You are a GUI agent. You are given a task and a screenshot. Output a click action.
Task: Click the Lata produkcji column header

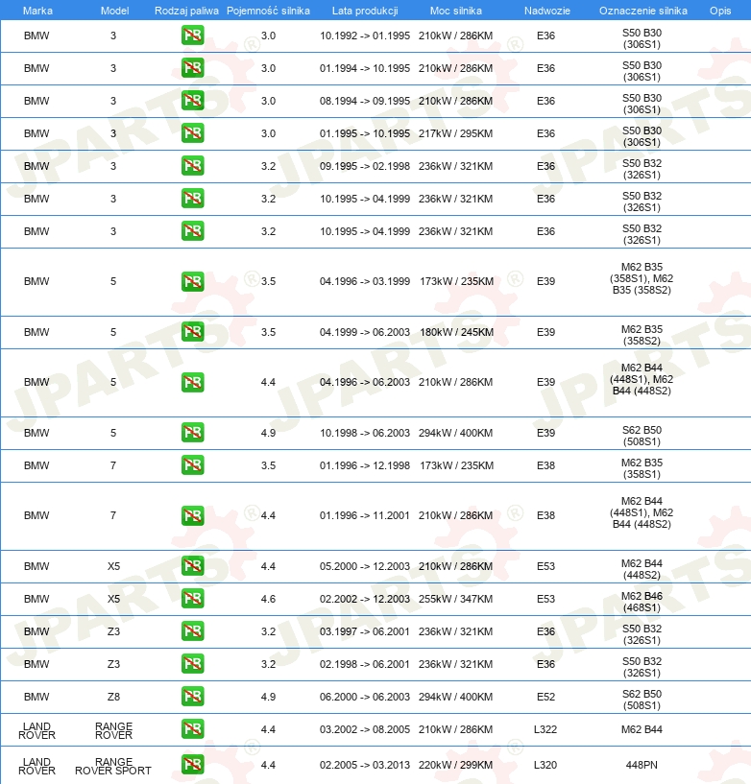click(365, 11)
